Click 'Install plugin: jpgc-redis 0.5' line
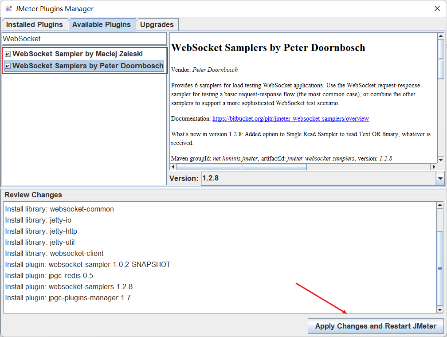The image size is (447, 337). pos(49,276)
